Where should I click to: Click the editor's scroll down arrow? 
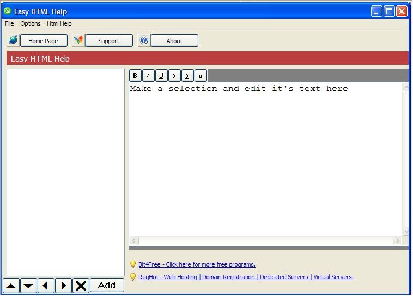pyautogui.click(x=405, y=232)
